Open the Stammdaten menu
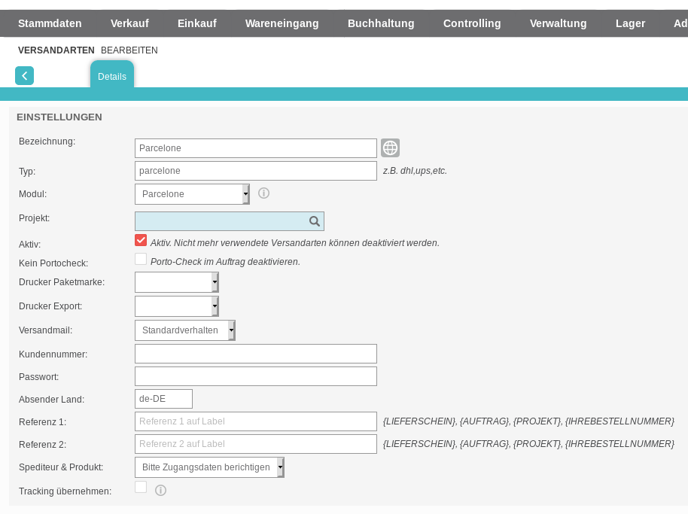This screenshot has height=514, width=688. (x=50, y=23)
